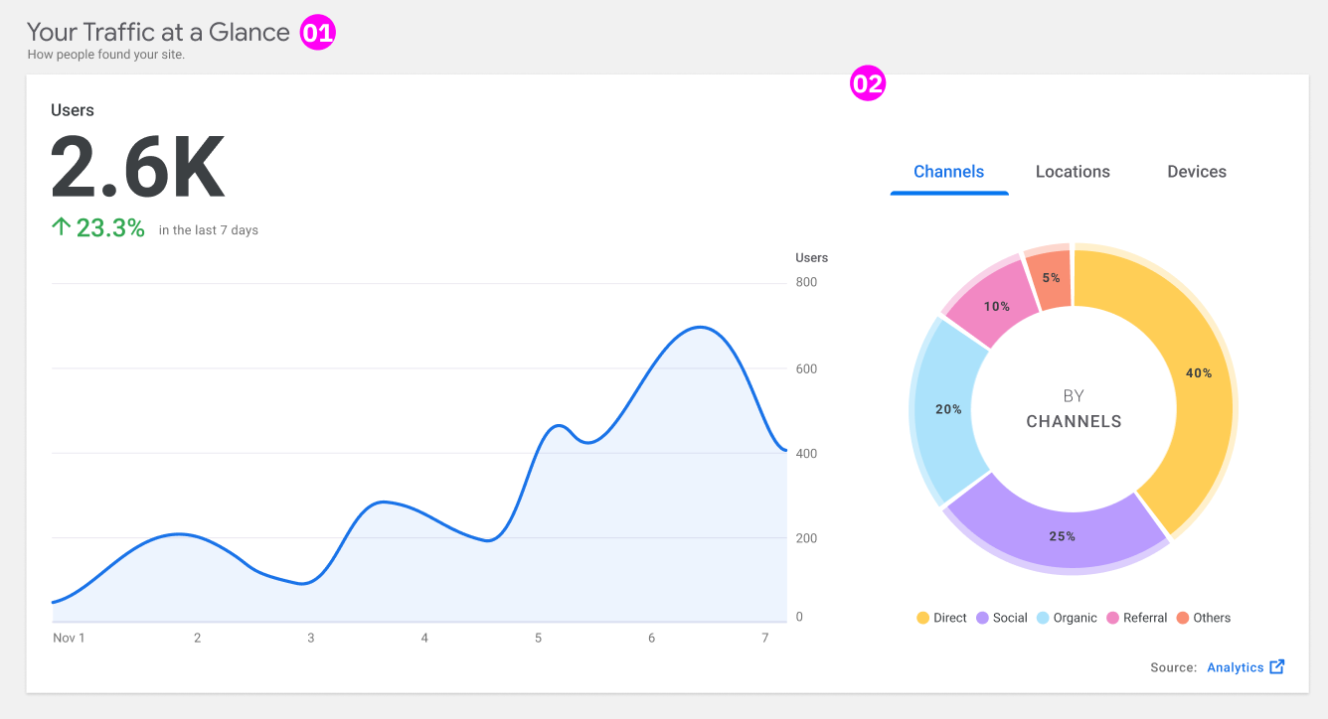Click 'How people found your site.' subtitle

(106, 55)
